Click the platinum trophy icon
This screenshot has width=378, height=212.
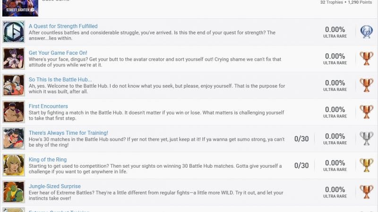click(367, 32)
